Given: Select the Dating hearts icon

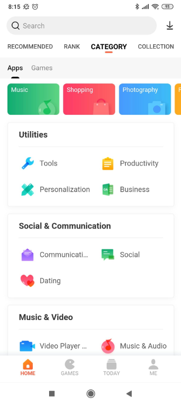Looking at the screenshot, I should pyautogui.click(x=27, y=281).
